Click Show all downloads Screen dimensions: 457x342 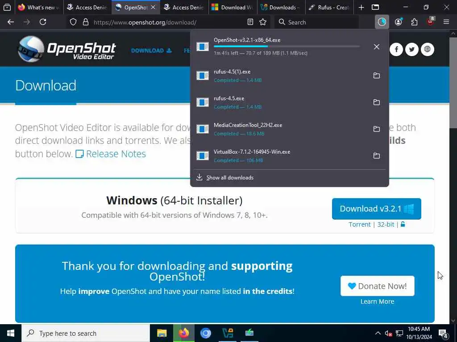tap(230, 178)
